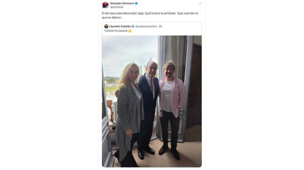Click the @catalanlisandro handle
The image size is (304, 170).
click(x=146, y=26)
